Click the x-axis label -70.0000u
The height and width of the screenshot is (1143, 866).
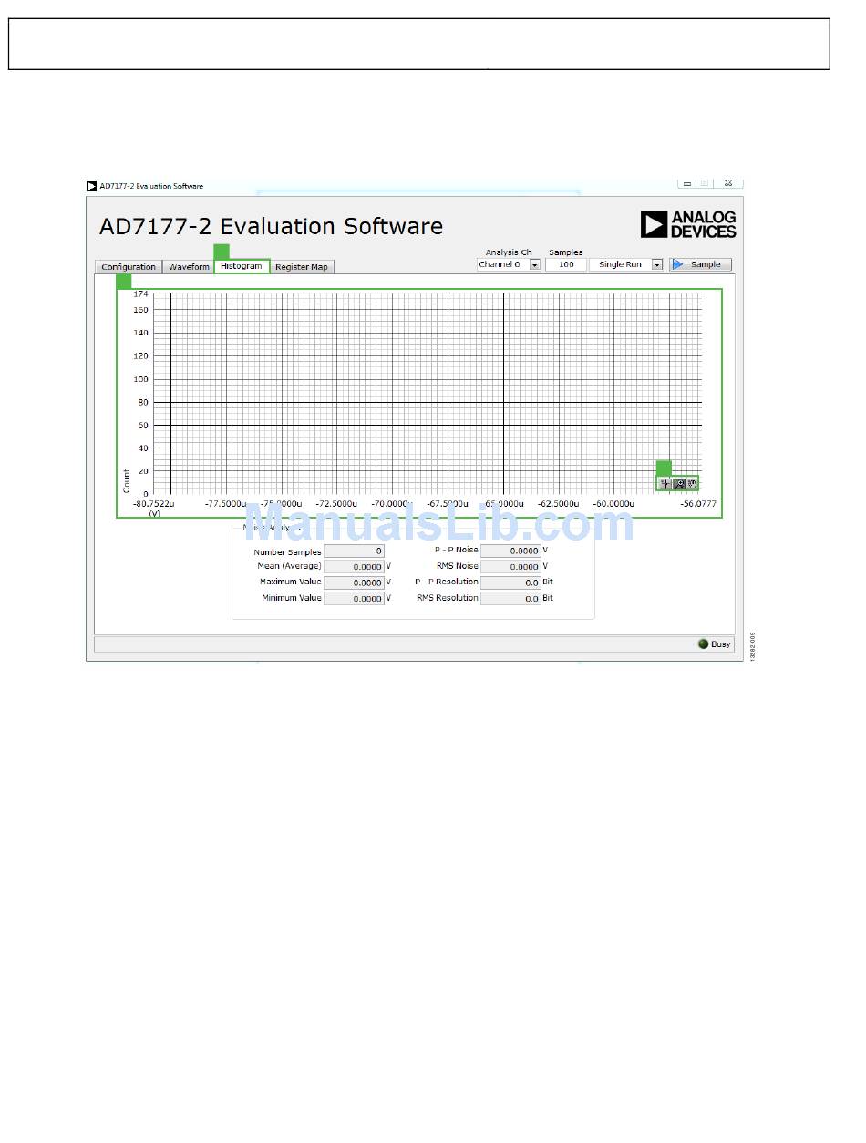[391, 503]
